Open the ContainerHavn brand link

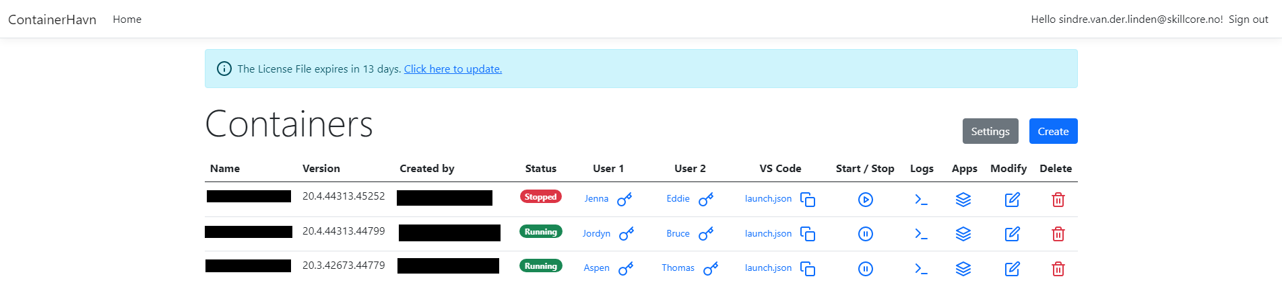52,19
